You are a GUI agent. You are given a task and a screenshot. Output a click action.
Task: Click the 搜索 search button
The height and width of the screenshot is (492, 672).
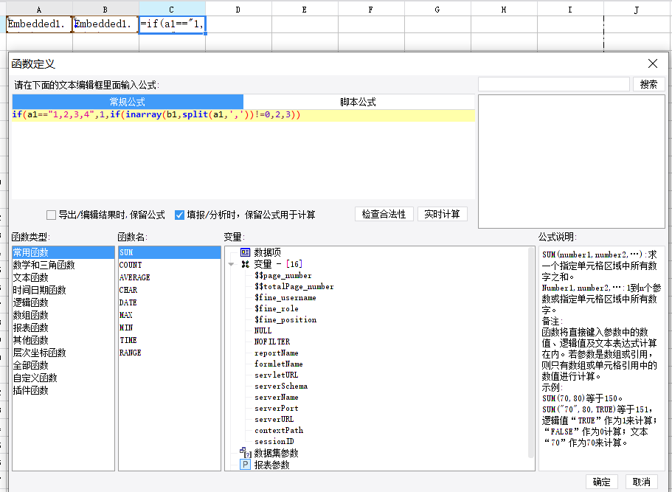648,84
